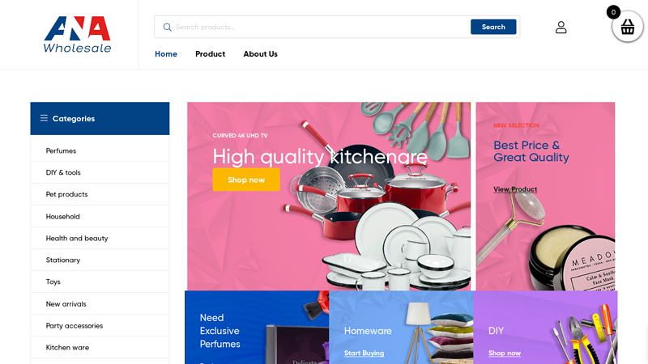
Task: Click the cart item count badge
Action: pyautogui.click(x=613, y=12)
